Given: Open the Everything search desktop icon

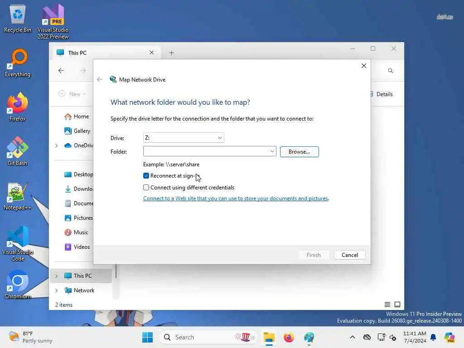Looking at the screenshot, I should tap(18, 63).
